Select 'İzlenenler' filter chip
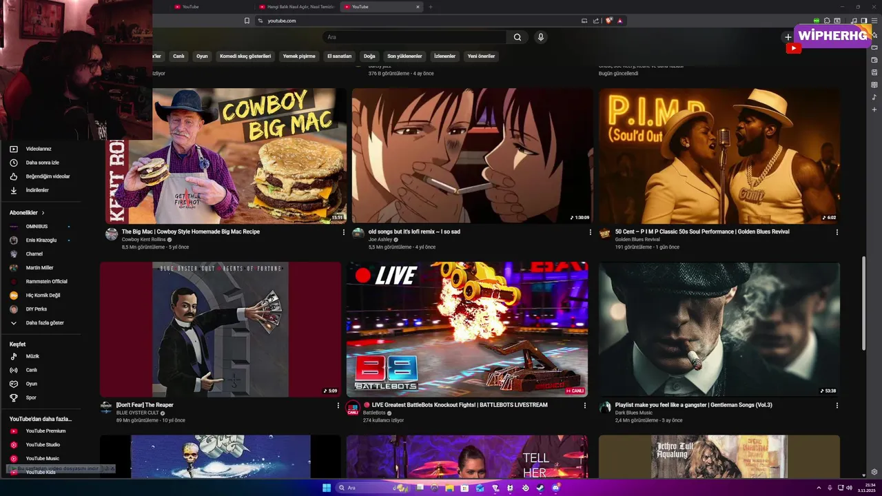 pos(444,56)
